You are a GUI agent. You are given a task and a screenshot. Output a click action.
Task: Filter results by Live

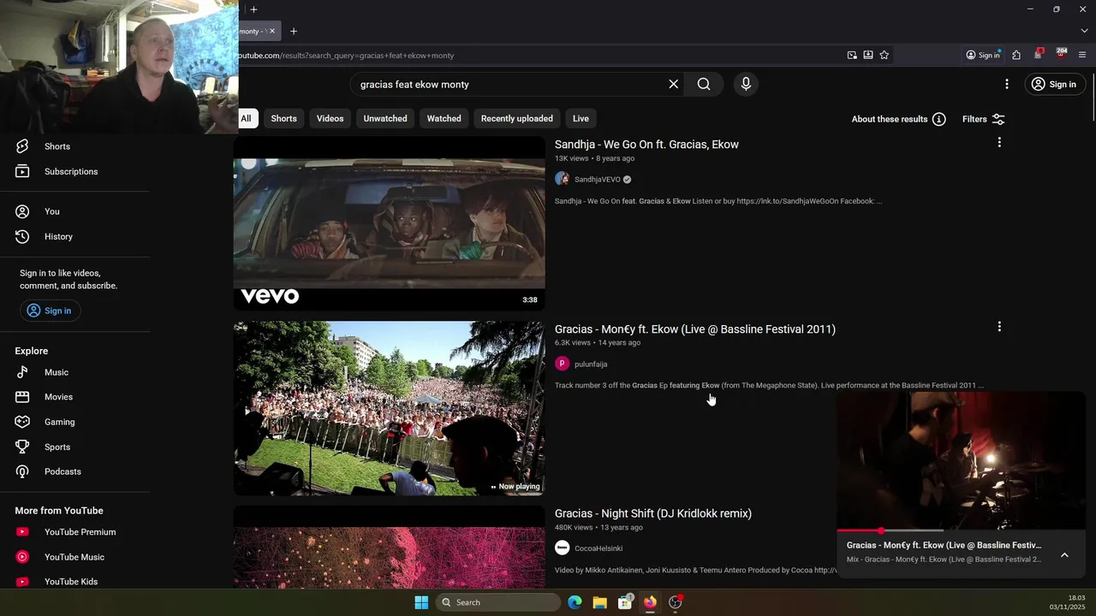click(581, 118)
